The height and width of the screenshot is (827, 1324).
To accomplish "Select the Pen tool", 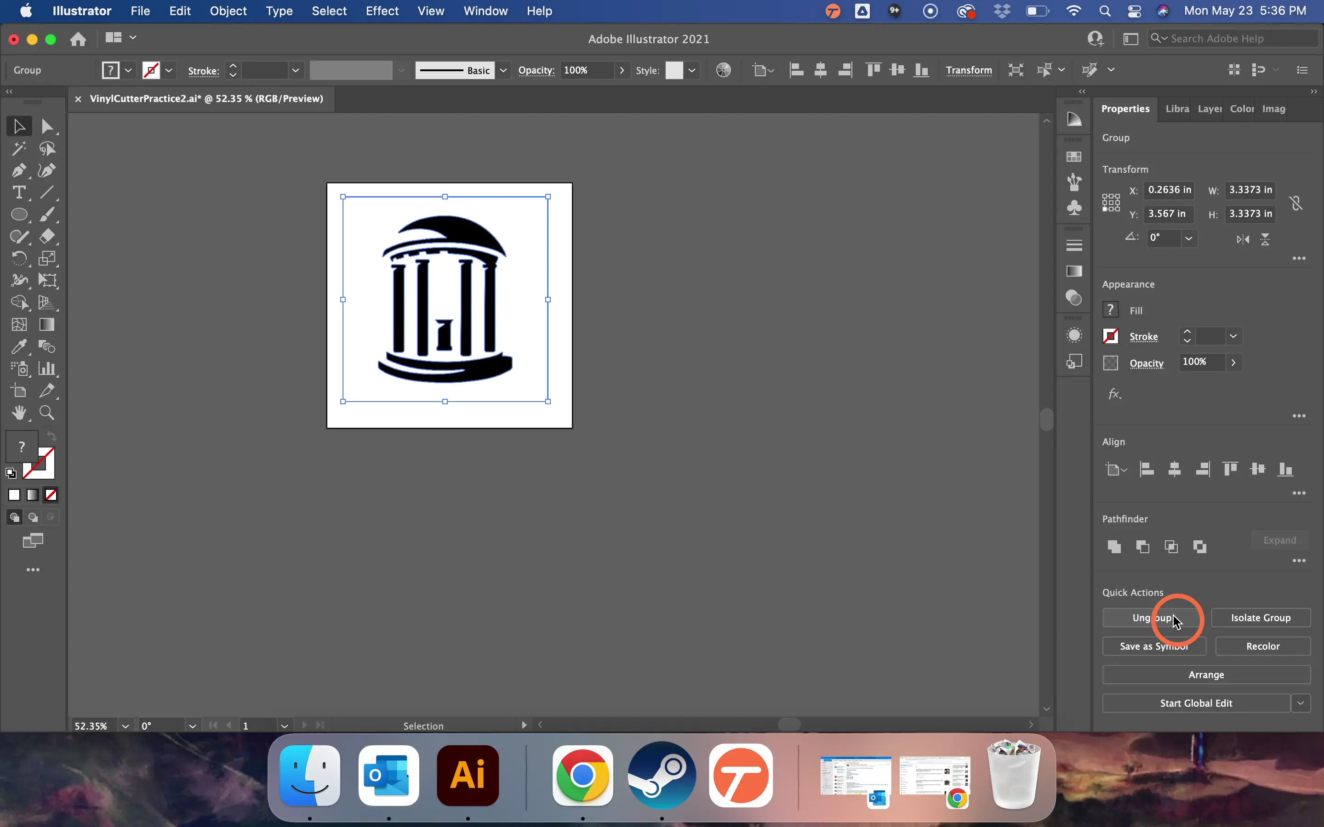I will click(x=19, y=170).
